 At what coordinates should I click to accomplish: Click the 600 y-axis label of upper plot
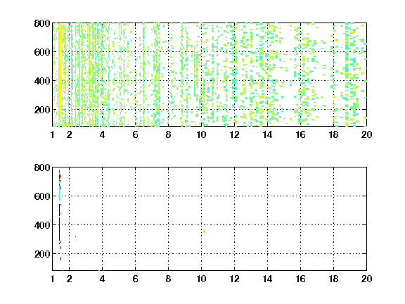coord(42,52)
